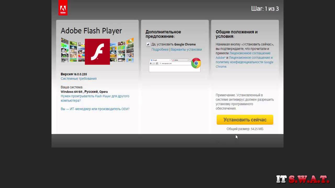335x188 pixels.
Task: Click the Общий размер 54.25 МБ text
Action: [245, 129]
